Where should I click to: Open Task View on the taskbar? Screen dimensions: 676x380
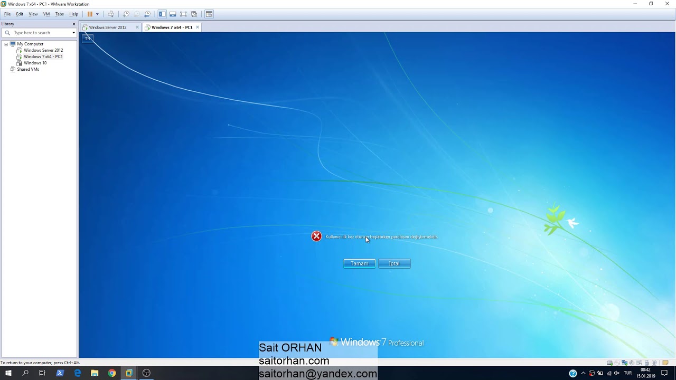pyautogui.click(x=42, y=373)
